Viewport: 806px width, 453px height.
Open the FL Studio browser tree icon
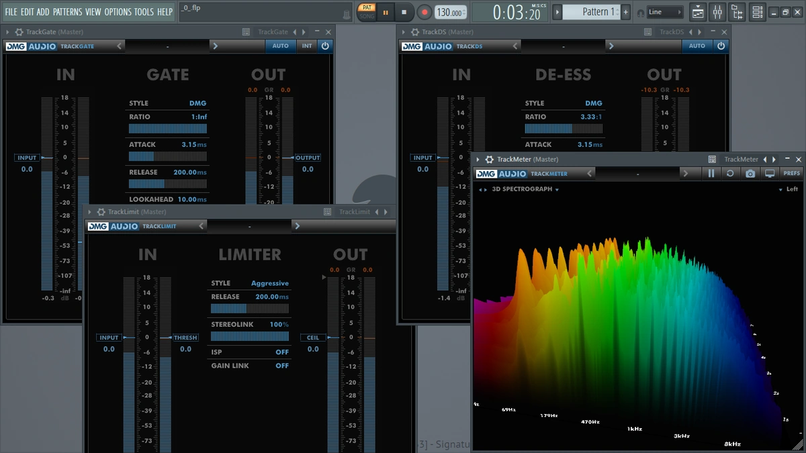coord(737,12)
